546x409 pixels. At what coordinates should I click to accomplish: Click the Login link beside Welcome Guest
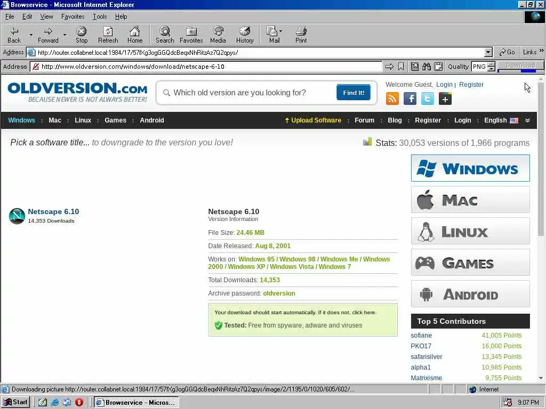point(444,85)
